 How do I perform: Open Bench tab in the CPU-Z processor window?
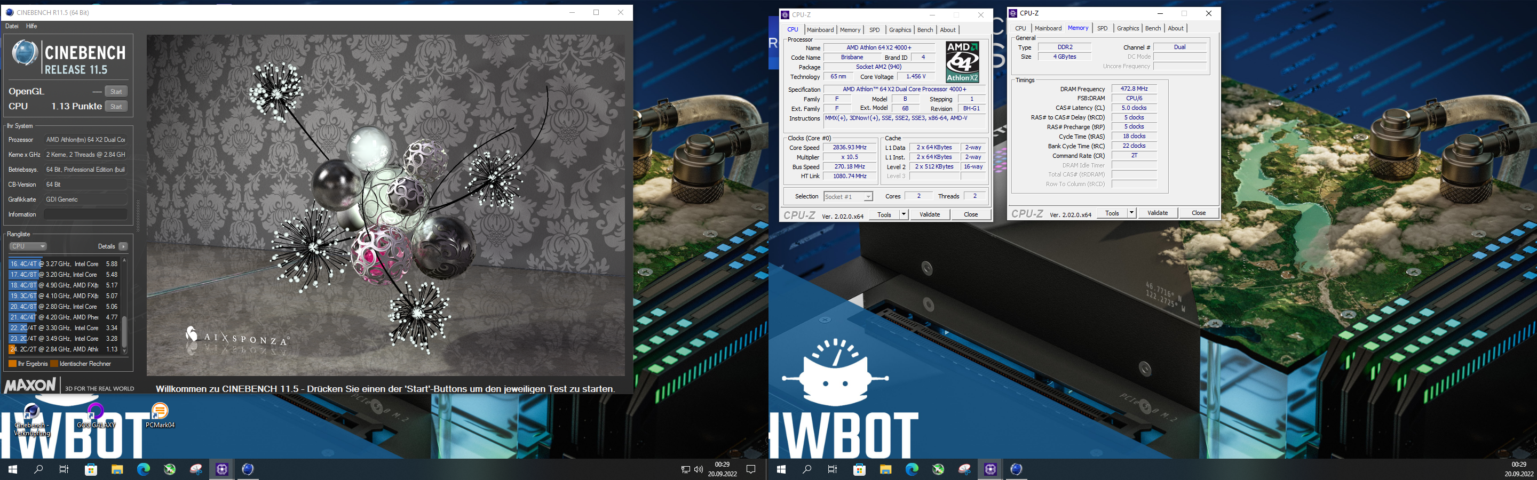925,30
